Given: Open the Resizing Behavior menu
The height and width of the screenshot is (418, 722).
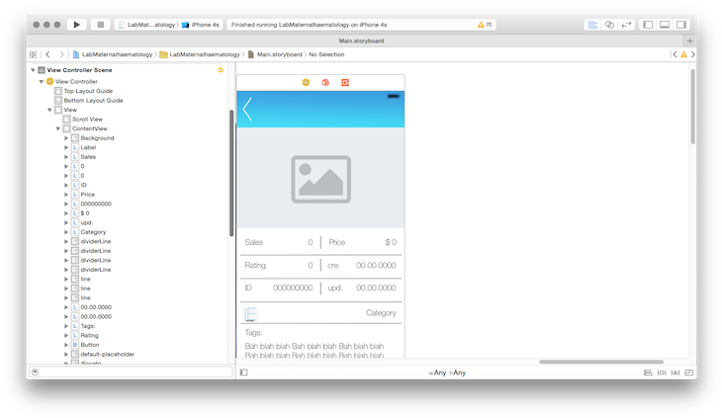Looking at the screenshot, I should 688,373.
